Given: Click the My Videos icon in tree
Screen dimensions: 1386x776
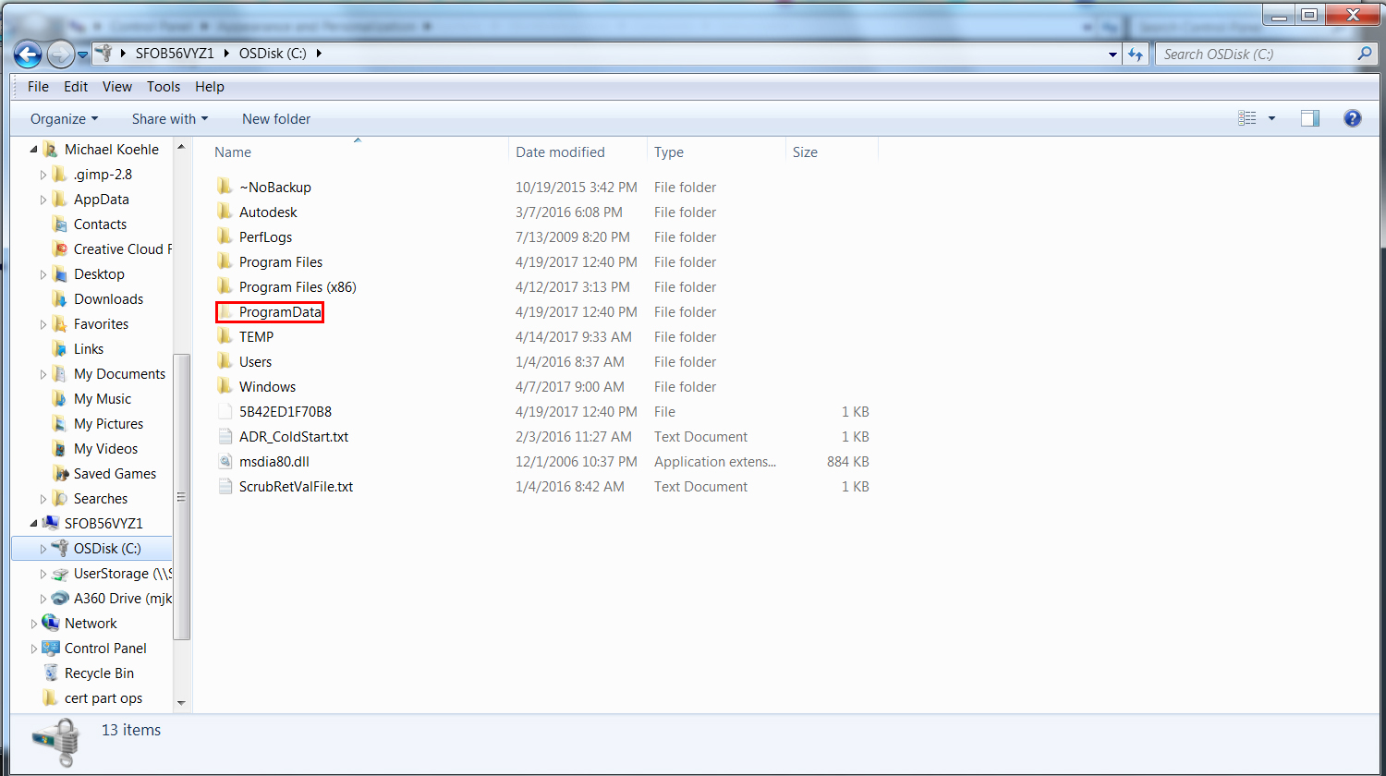Looking at the screenshot, I should click(59, 448).
